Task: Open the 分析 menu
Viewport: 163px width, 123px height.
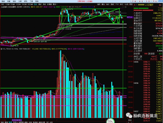Action: point(20,1)
